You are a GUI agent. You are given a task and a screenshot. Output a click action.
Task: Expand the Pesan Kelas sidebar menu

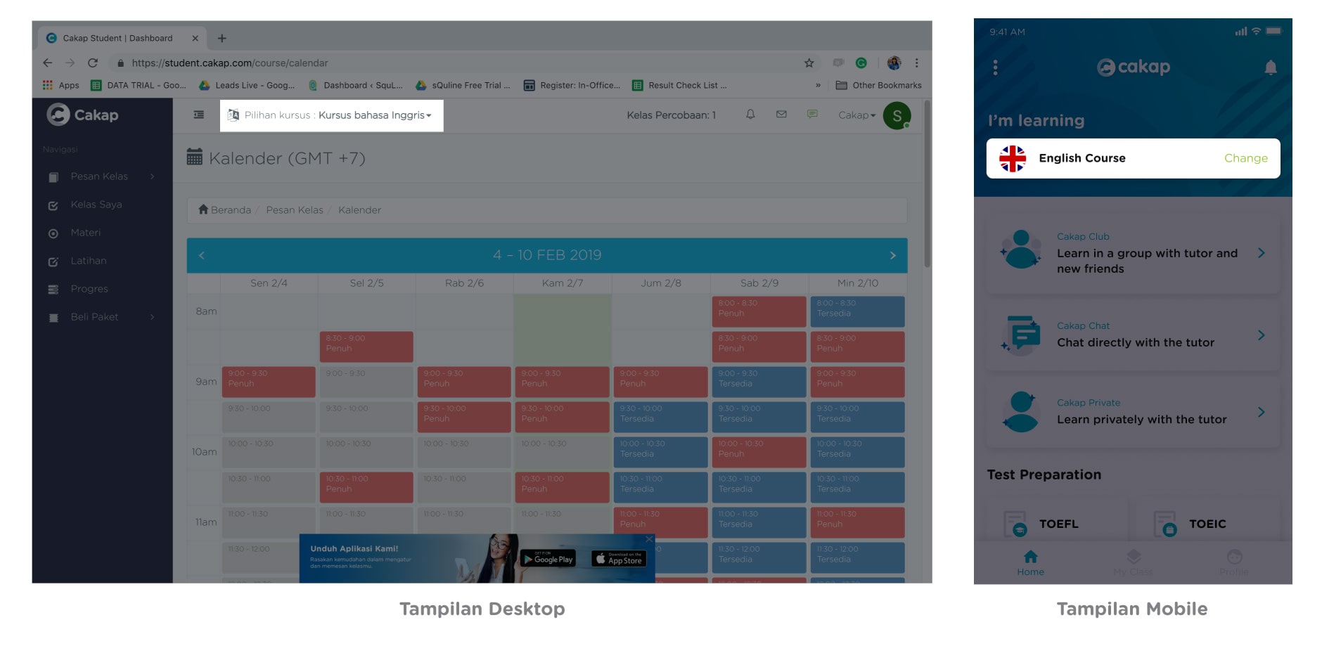[x=102, y=176]
